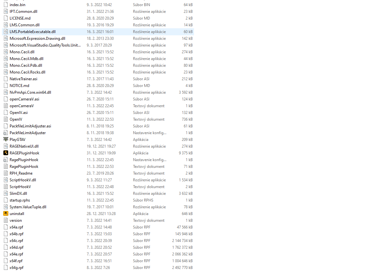Select OpenIV.asi file name
The height and width of the screenshot is (276, 371).
click(x=19, y=112)
